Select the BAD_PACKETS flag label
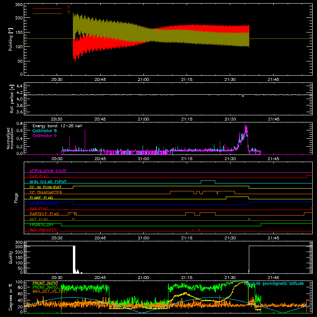 [x=43, y=230]
